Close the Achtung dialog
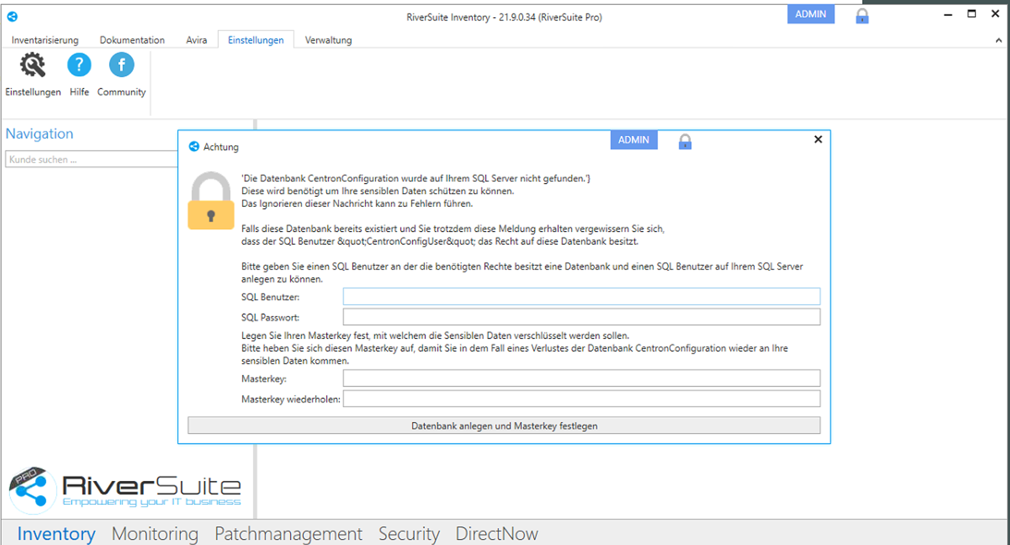 click(818, 139)
